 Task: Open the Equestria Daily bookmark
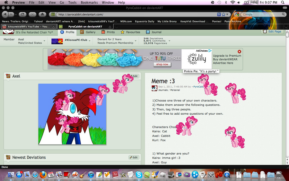[x=144, y=21]
